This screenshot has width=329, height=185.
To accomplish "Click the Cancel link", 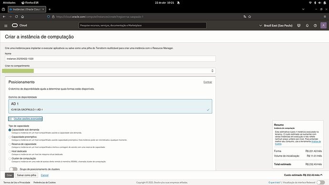I will 44,175.
